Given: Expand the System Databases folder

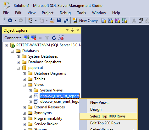Looking at the screenshot, I should click(18, 57).
